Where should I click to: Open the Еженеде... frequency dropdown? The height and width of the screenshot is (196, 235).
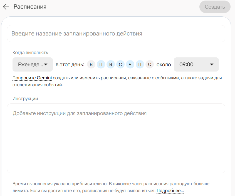(x=33, y=65)
